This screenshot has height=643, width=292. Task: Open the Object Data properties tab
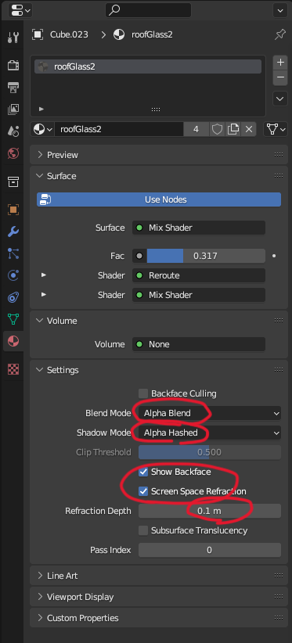coord(13,318)
